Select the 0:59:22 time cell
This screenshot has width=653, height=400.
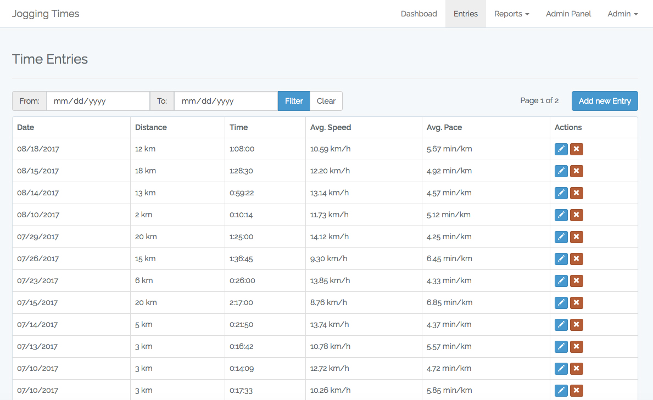(265, 193)
